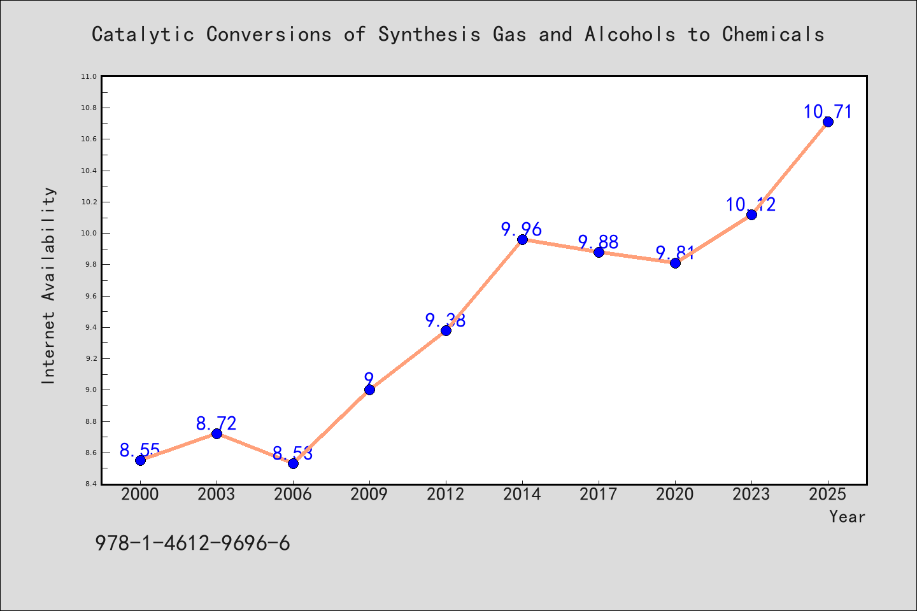Click the 9.6 y-axis tick label
Viewport: 917px width, 611px height.
pos(90,296)
